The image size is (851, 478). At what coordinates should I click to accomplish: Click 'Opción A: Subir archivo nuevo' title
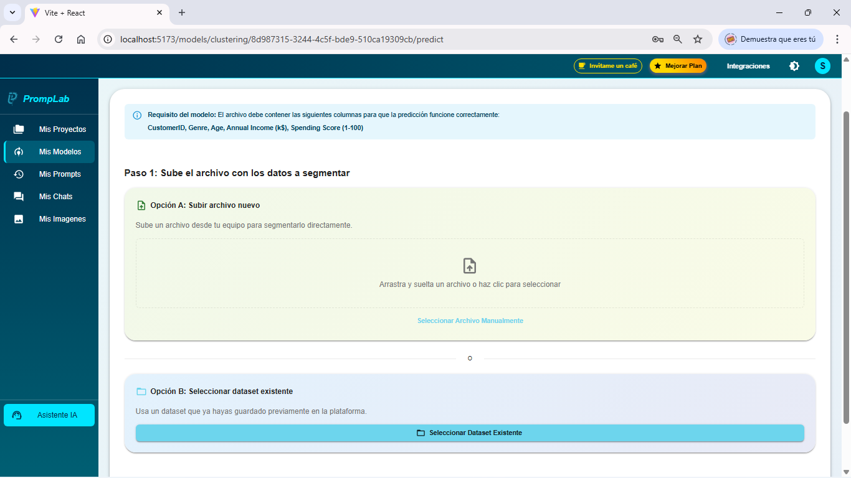tap(205, 205)
